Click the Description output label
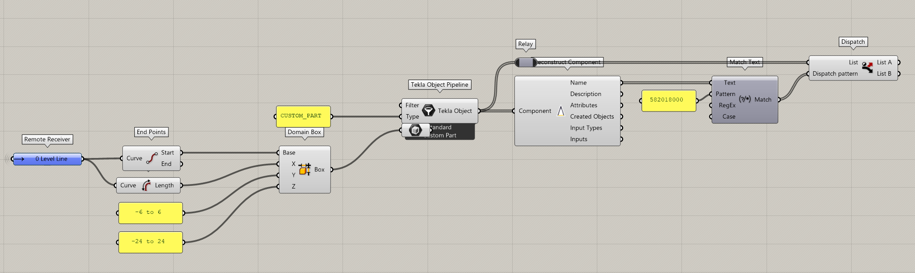Screen dimensions: 915x273 pyautogui.click(x=586, y=94)
